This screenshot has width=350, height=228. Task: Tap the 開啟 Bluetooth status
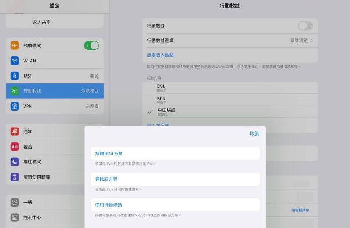tap(94, 76)
